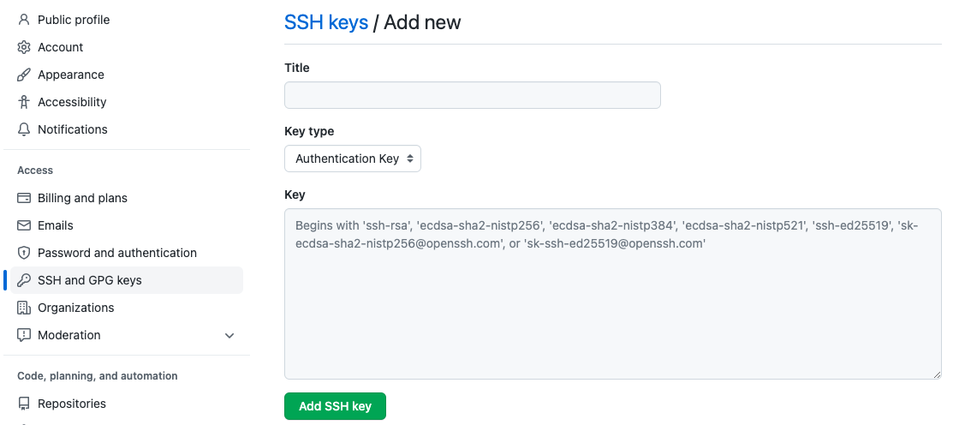
Task: Open the Key type dropdown
Action: (x=353, y=159)
